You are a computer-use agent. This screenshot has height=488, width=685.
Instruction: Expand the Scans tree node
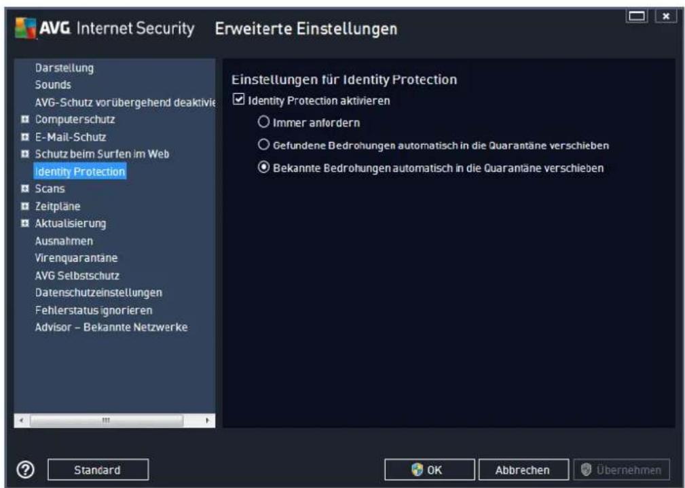25,188
